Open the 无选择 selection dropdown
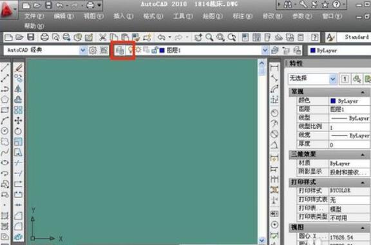 coord(332,79)
